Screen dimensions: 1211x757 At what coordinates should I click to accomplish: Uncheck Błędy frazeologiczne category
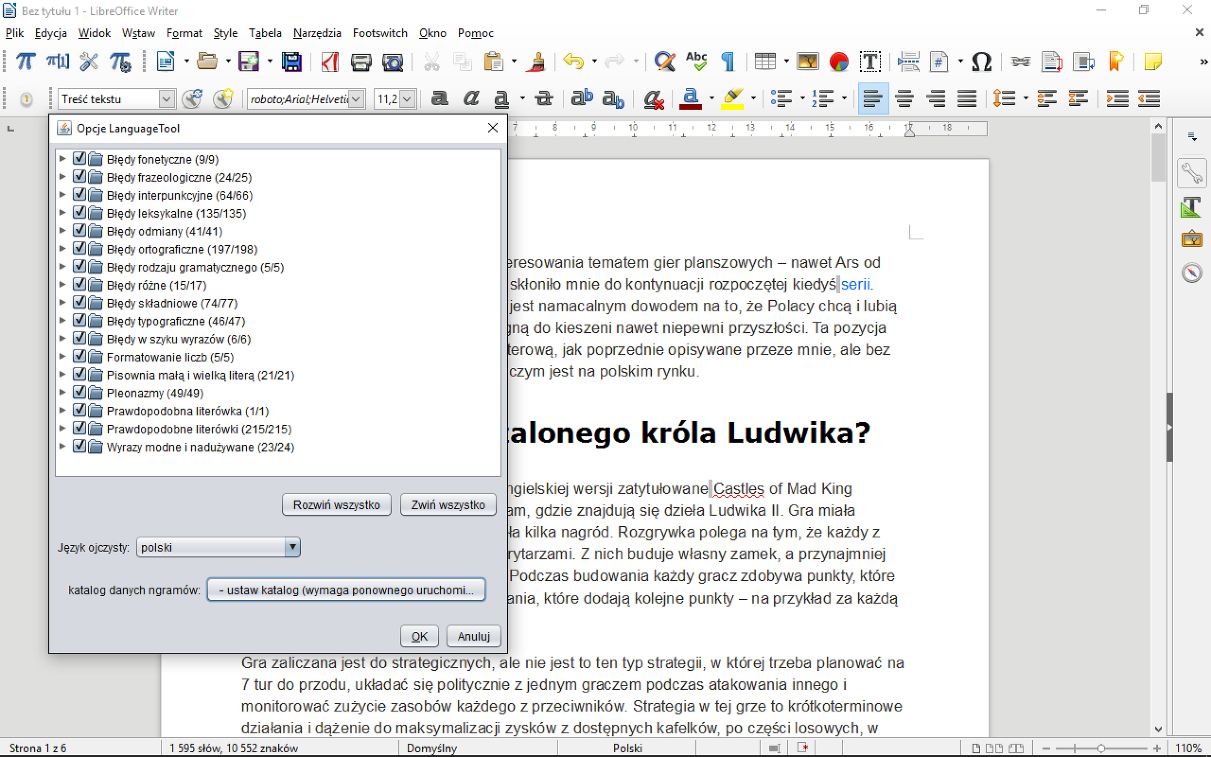coord(79,176)
